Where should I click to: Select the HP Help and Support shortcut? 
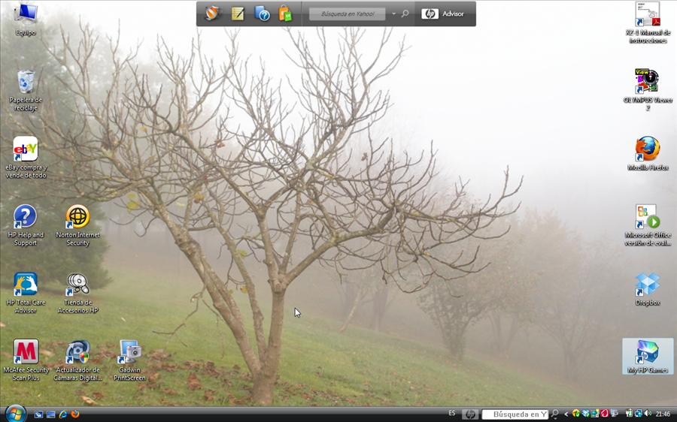click(26, 225)
